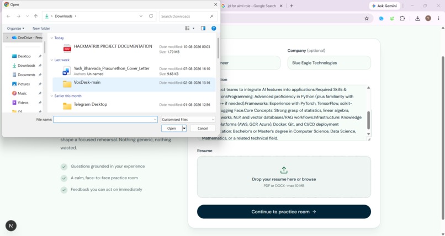
Task: Close the jd for aiml role tab
Action: 281,6
